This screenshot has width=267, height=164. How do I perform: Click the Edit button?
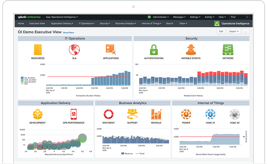(x=221, y=32)
